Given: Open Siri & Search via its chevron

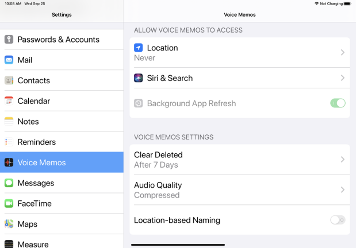Looking at the screenshot, I should pos(343,78).
